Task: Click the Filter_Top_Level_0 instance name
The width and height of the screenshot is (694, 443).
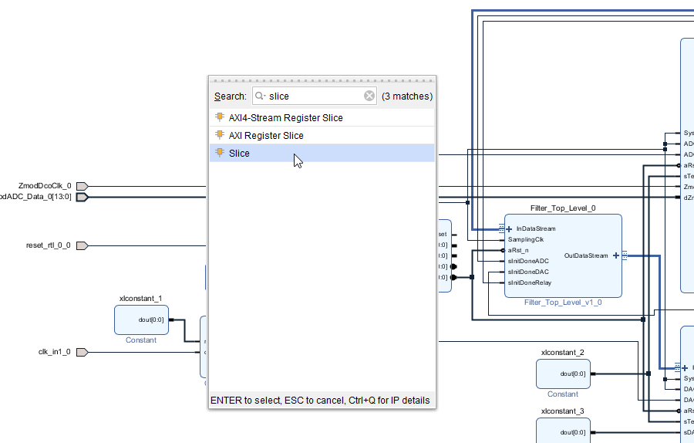Action: coord(563,208)
